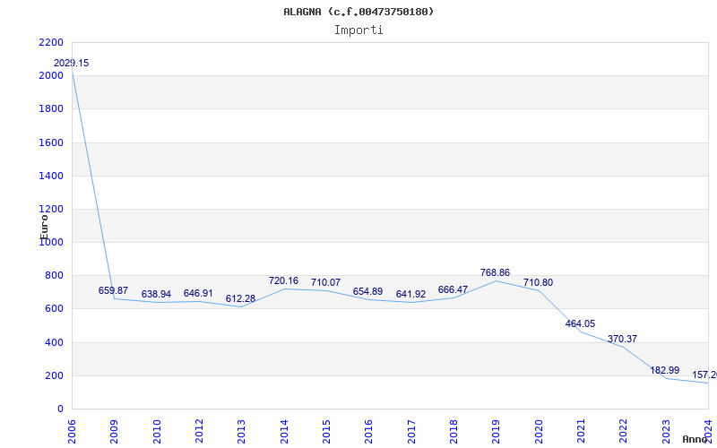Image resolution: width=717 pixels, height=448 pixels.
Task: Select the 710.07 data label
Action: [x=325, y=283]
